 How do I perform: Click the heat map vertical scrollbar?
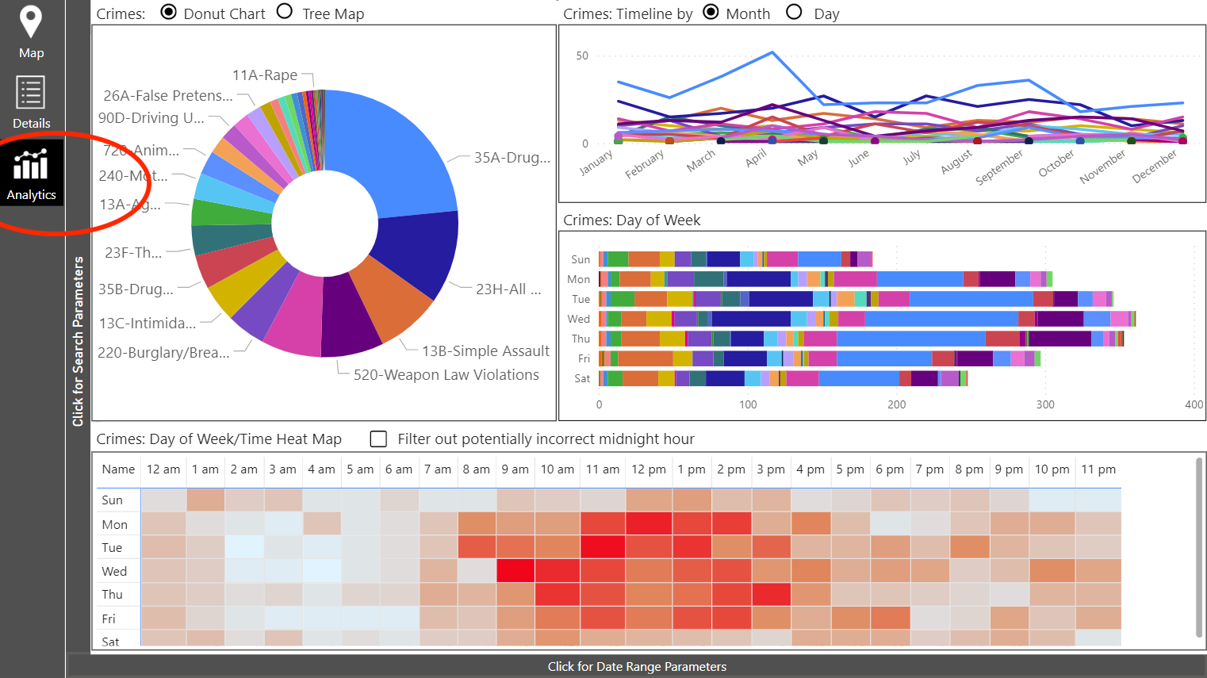coord(1197,547)
